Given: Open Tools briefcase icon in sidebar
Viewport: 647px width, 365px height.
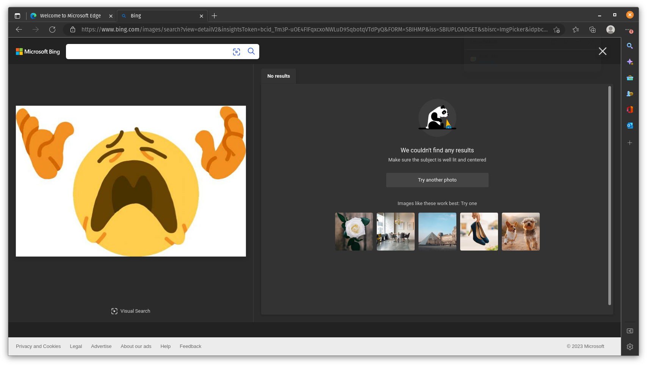Looking at the screenshot, I should (630, 78).
